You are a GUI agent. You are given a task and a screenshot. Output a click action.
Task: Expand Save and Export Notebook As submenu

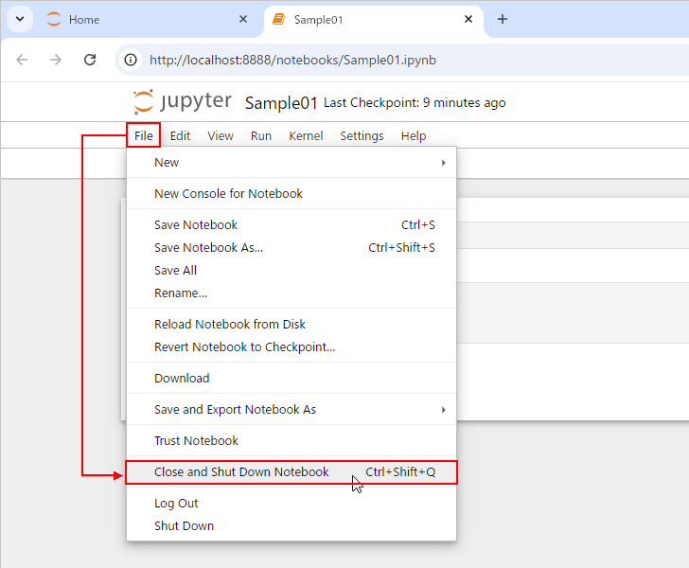[x=291, y=410]
